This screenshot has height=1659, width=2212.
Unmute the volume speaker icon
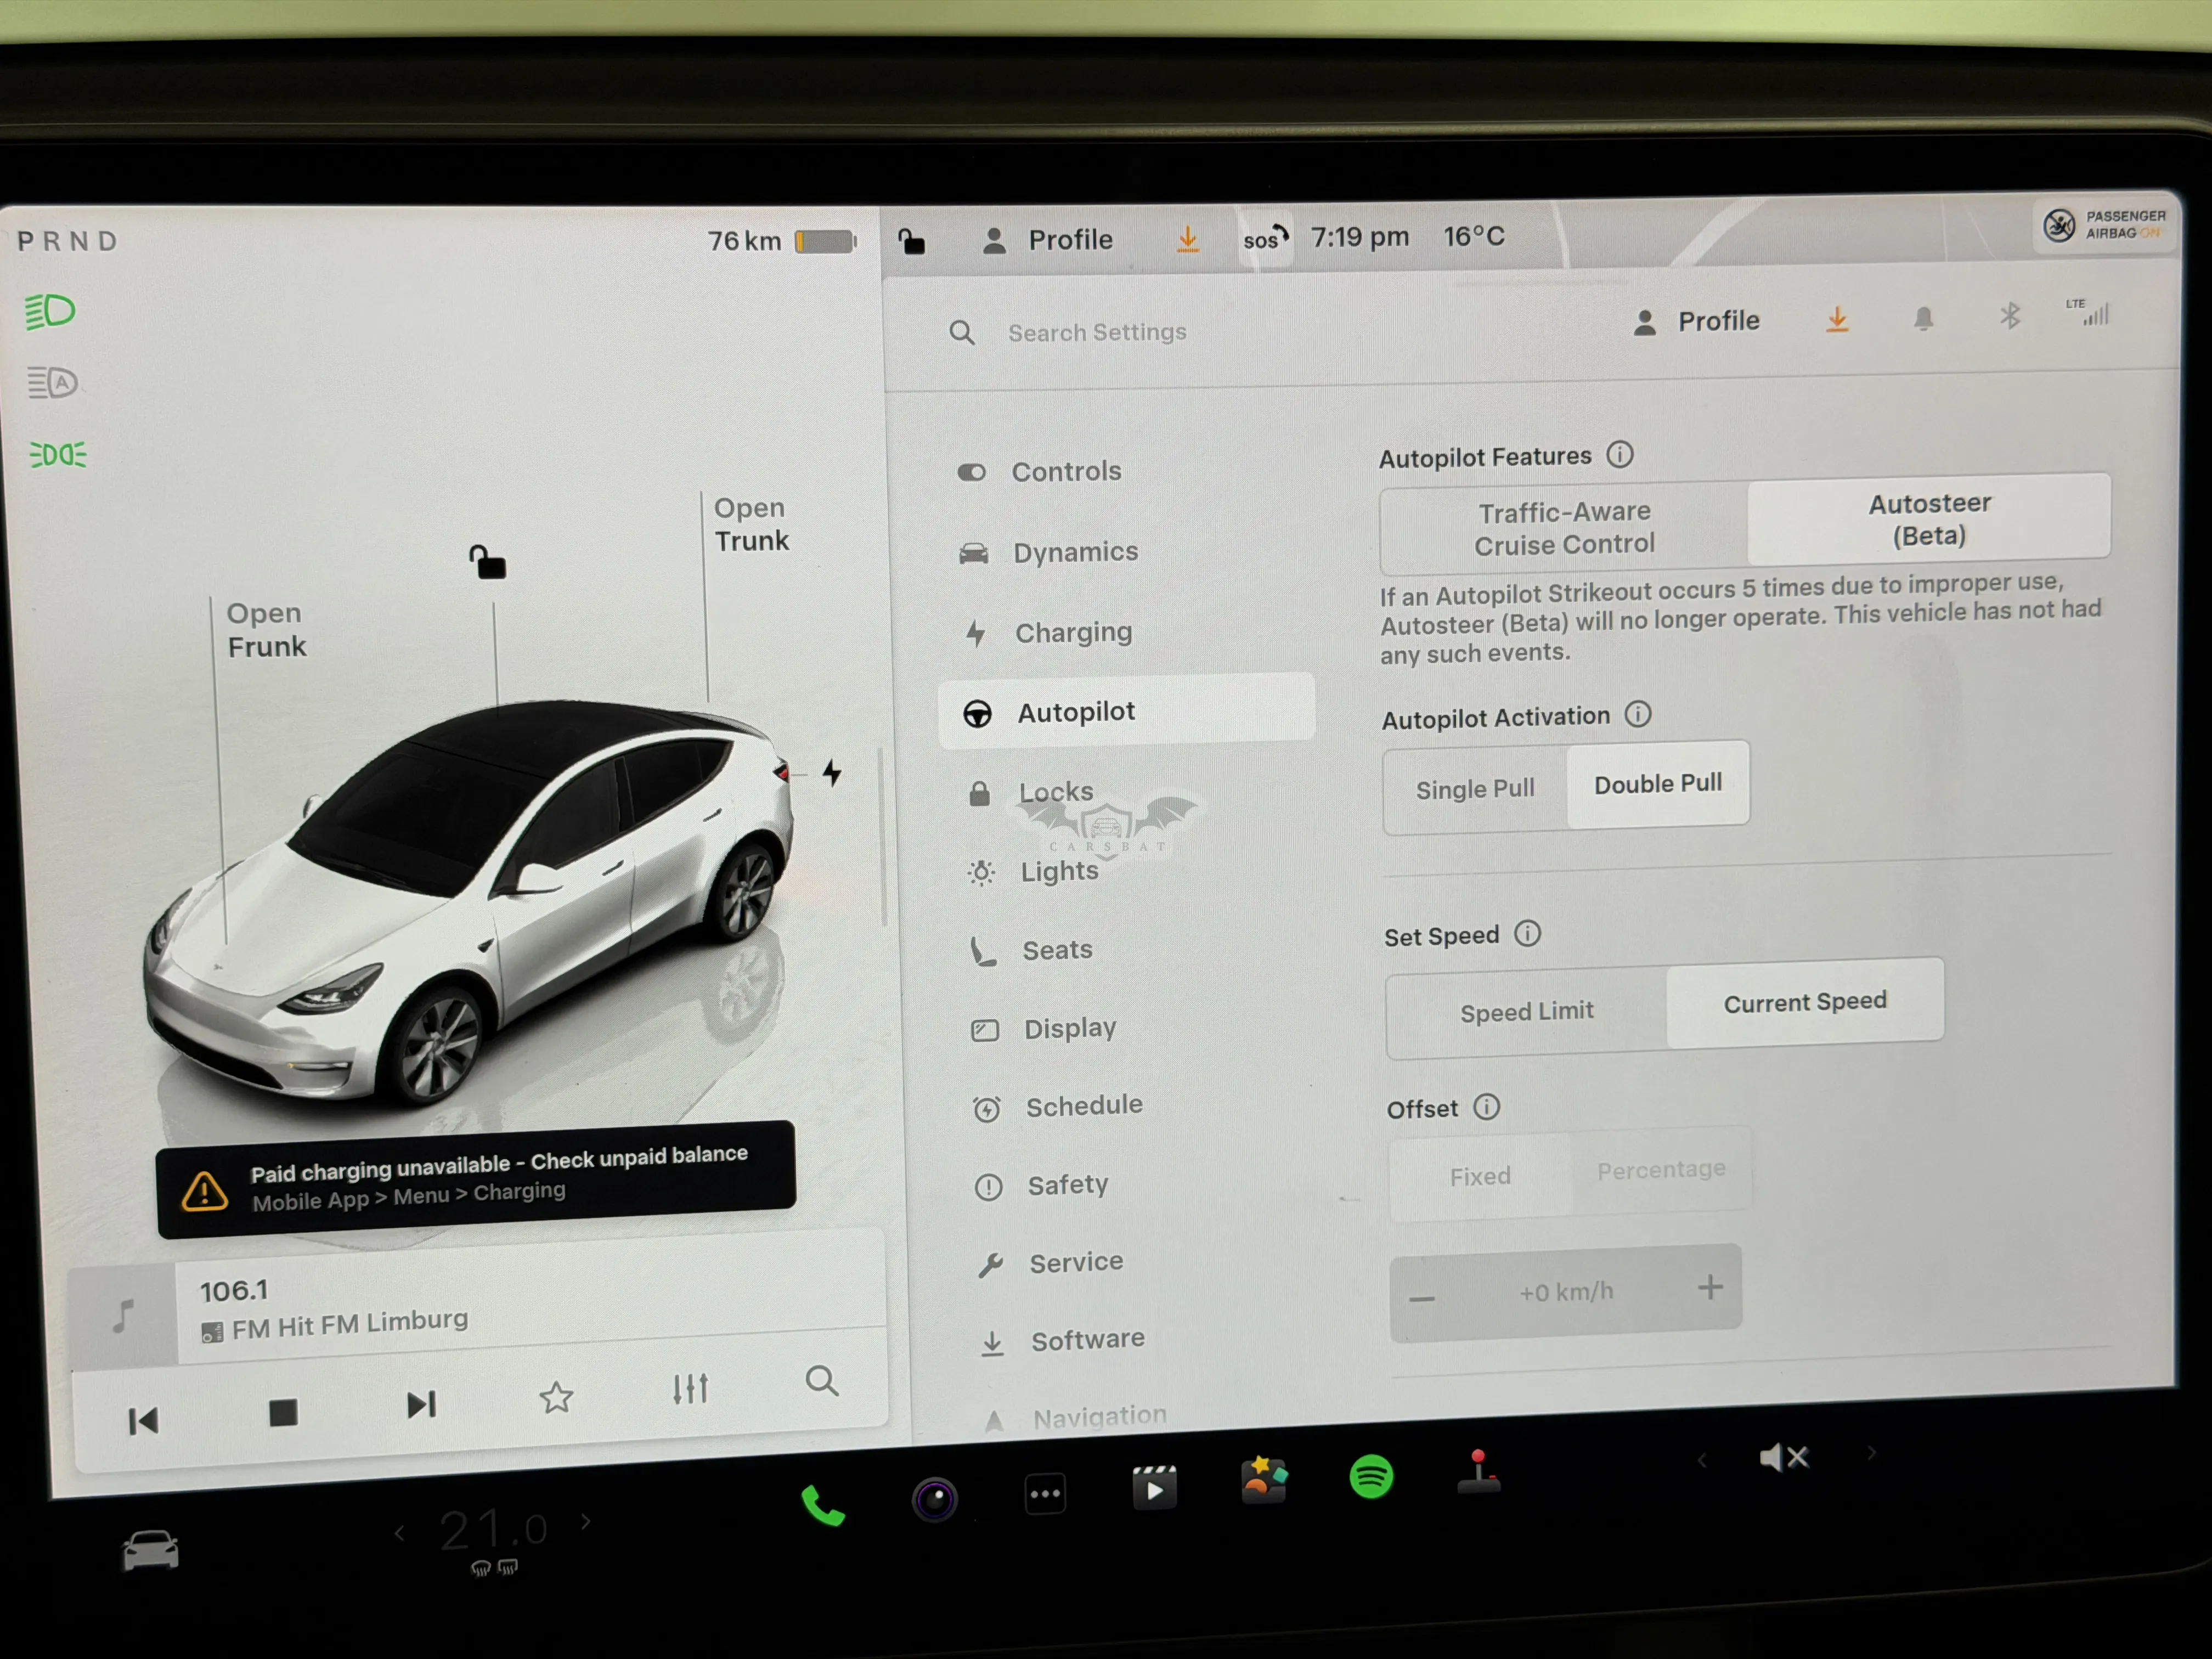(x=1784, y=1457)
